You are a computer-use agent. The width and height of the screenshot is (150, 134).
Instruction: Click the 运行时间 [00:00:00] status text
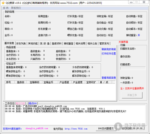click(x=133, y=128)
